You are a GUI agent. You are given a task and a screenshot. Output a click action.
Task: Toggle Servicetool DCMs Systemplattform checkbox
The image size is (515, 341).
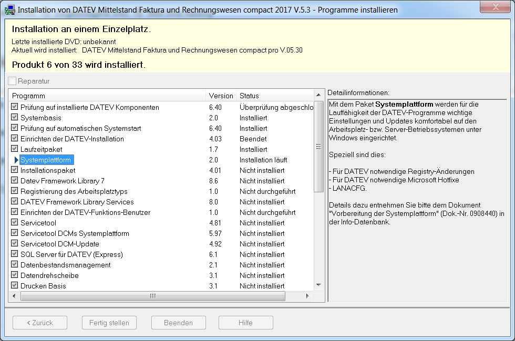15,233
